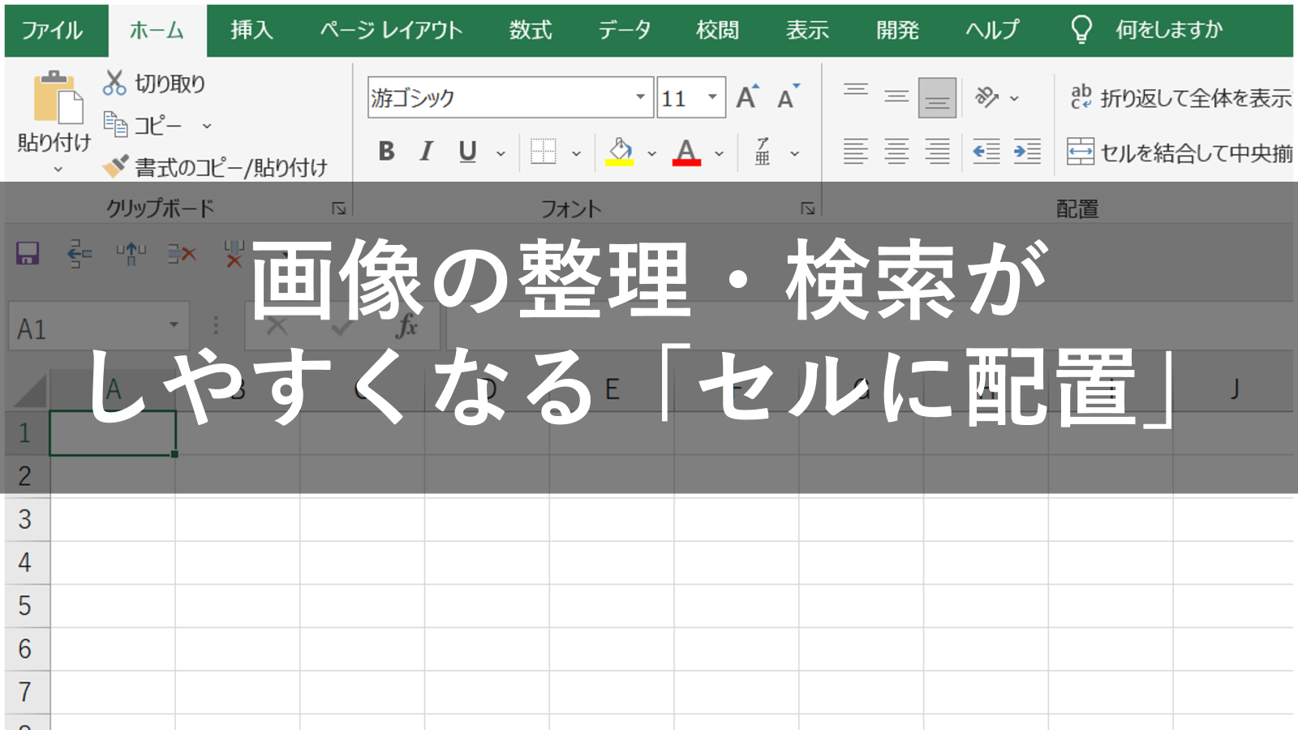The width and height of the screenshot is (1298, 730).
Task: Open the 開発 tab
Action: click(897, 31)
